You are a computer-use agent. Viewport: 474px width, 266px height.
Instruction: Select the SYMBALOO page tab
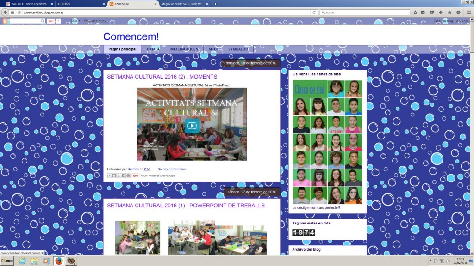(x=238, y=49)
